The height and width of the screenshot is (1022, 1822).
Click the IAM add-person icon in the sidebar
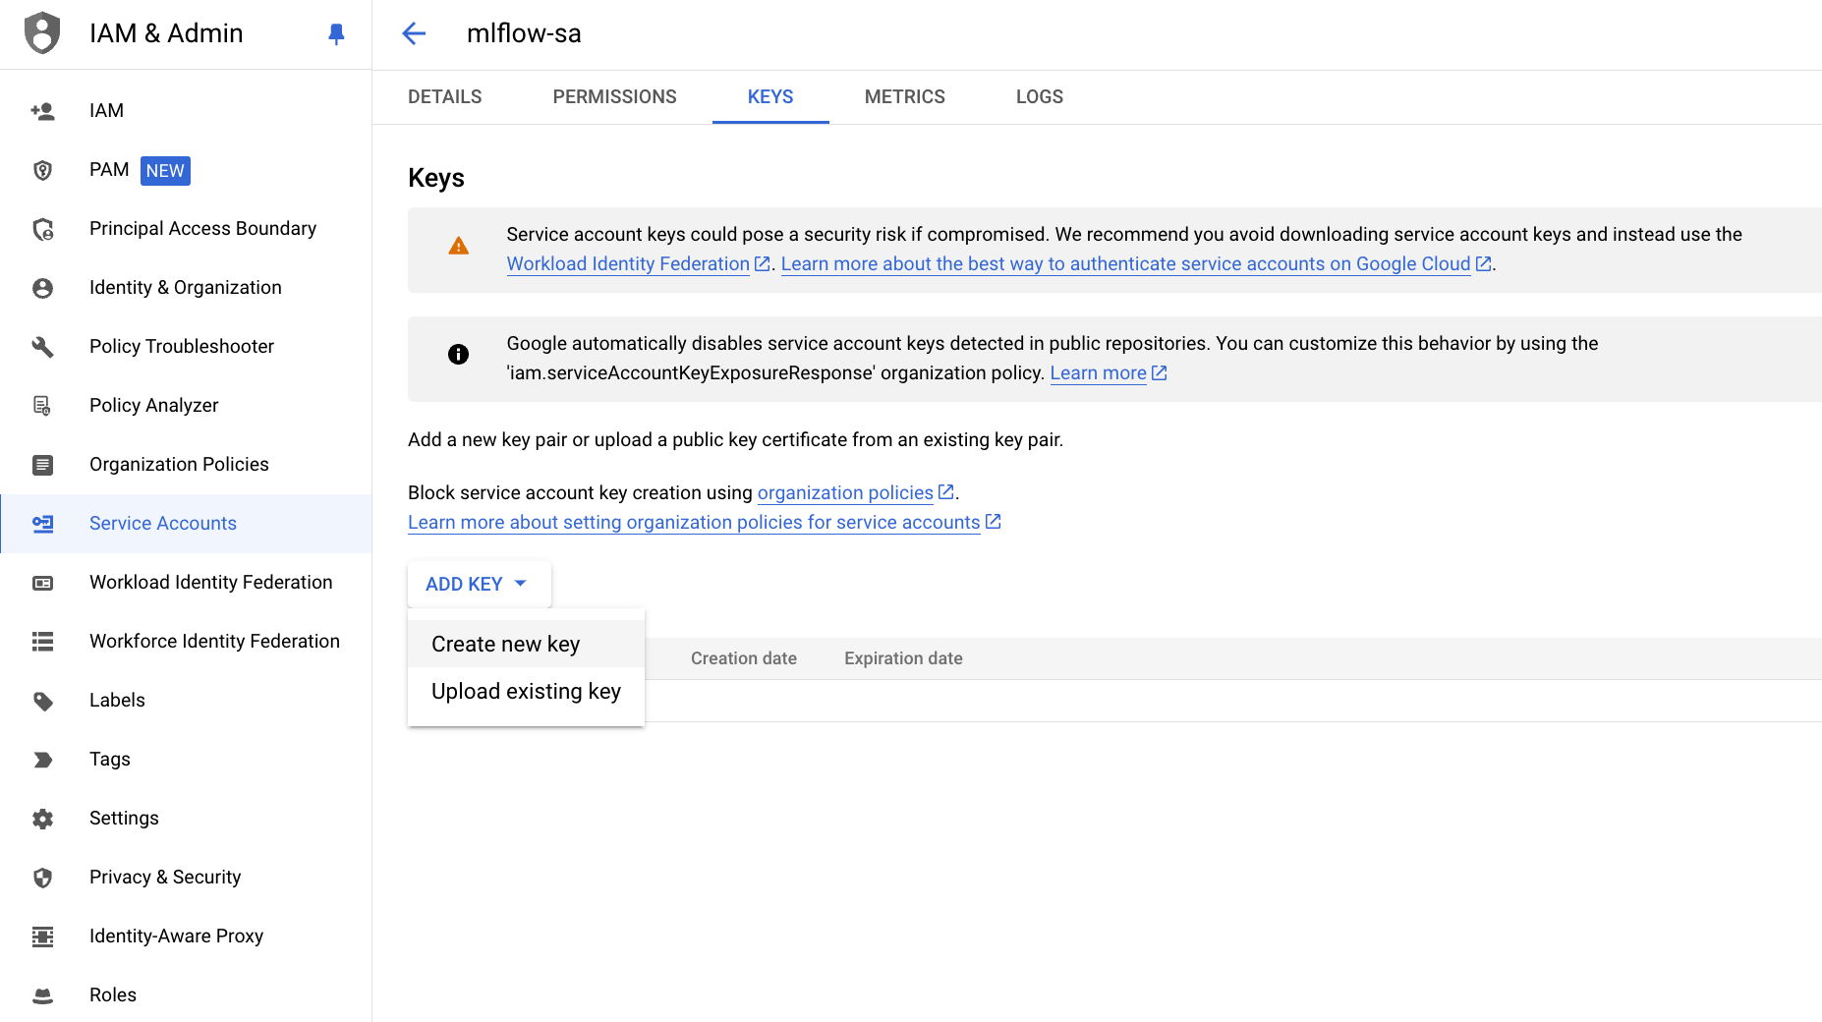pyautogui.click(x=42, y=111)
